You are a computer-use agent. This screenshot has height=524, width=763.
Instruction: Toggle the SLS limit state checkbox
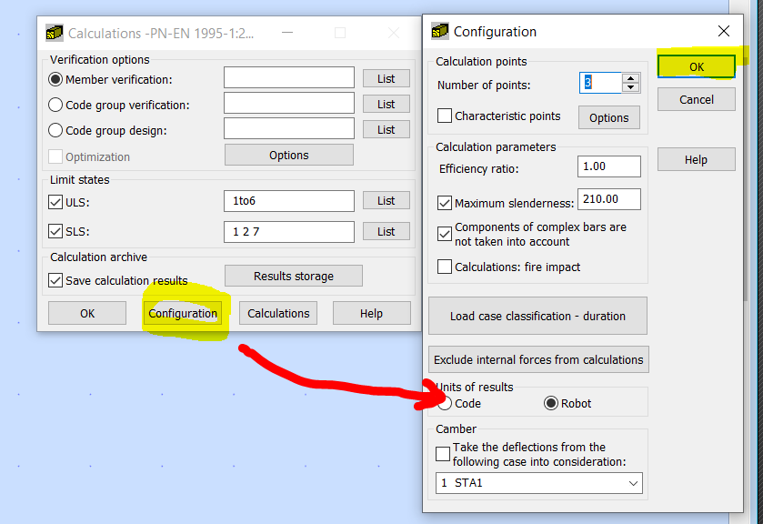tap(55, 231)
